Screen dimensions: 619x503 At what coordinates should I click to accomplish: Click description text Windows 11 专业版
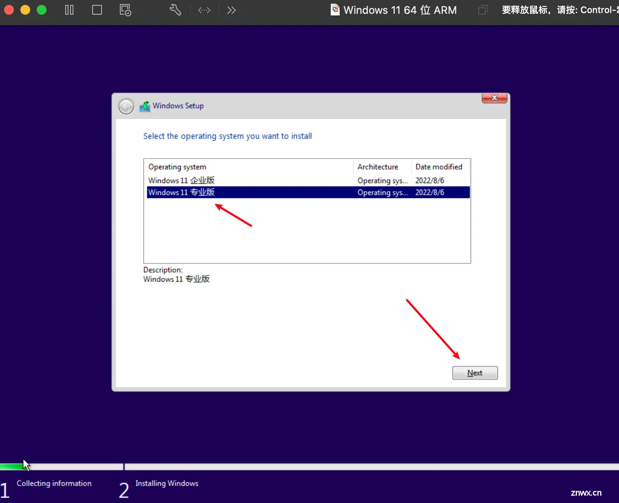(x=177, y=279)
